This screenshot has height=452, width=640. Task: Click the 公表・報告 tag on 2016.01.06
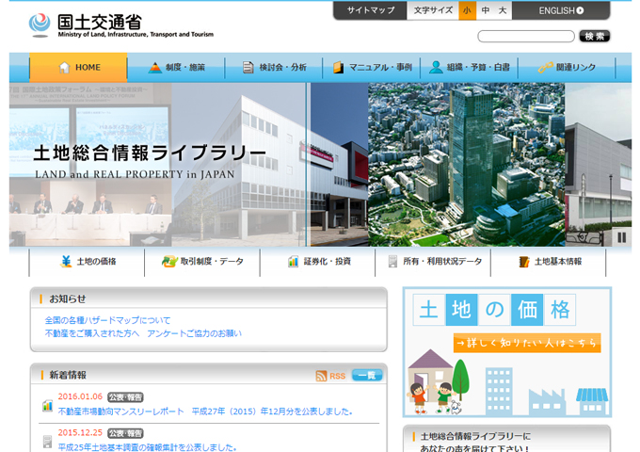click(x=125, y=397)
